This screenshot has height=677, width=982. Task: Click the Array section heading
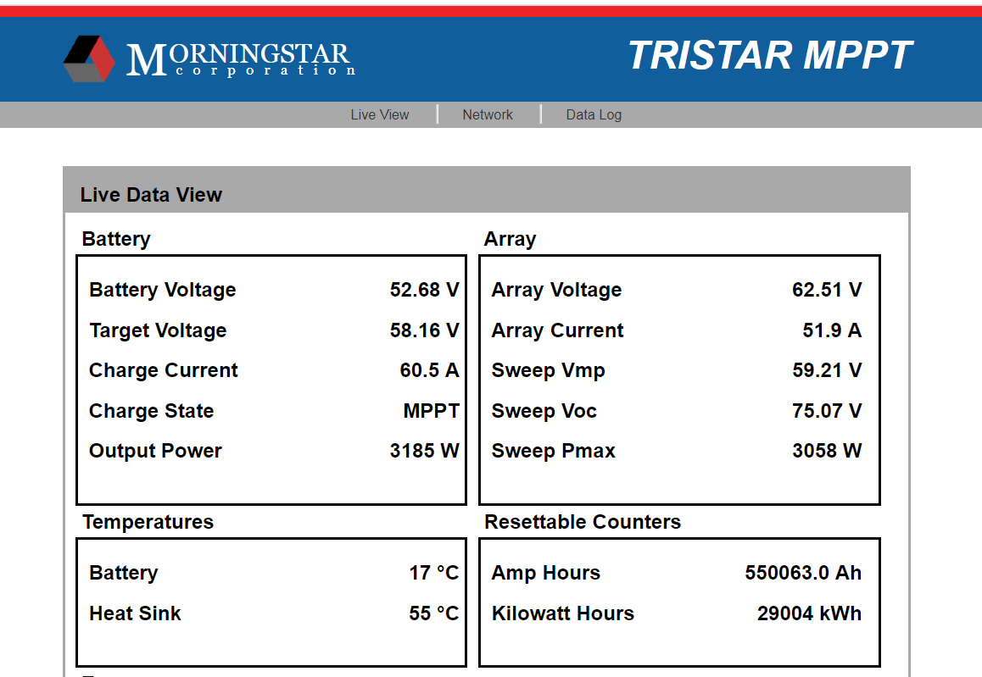tap(510, 239)
